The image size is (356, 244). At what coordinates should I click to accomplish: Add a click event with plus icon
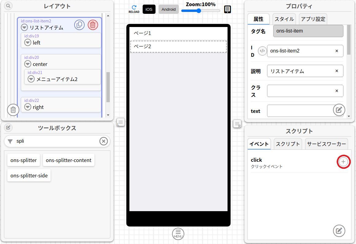tap(343, 162)
